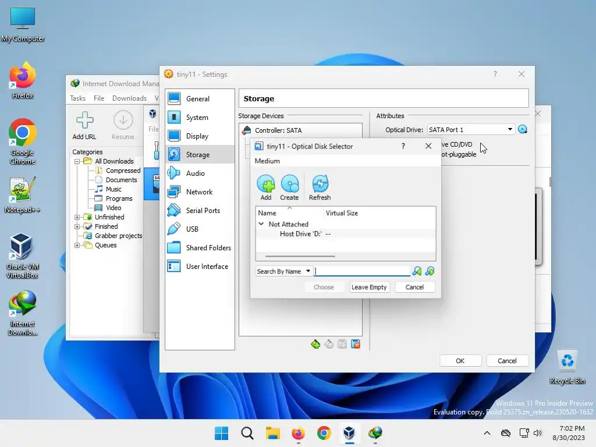
Task: Click Notepad++ desktop shortcut
Action: click(x=23, y=194)
